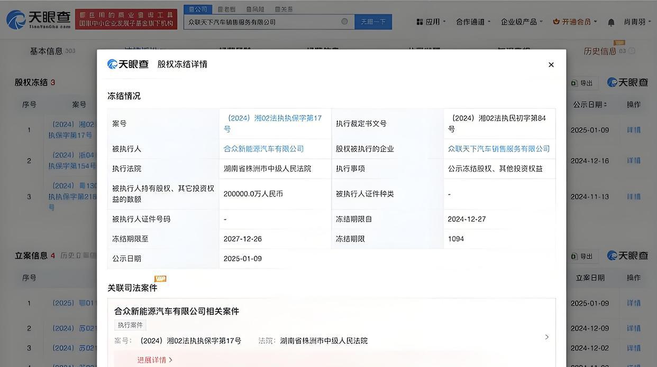Click the 历史立案 link beside 立案信息

click(78, 256)
